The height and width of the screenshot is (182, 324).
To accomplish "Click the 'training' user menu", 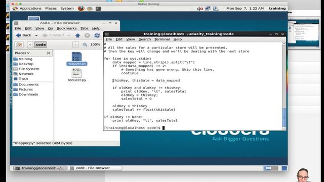I will point(277,9).
